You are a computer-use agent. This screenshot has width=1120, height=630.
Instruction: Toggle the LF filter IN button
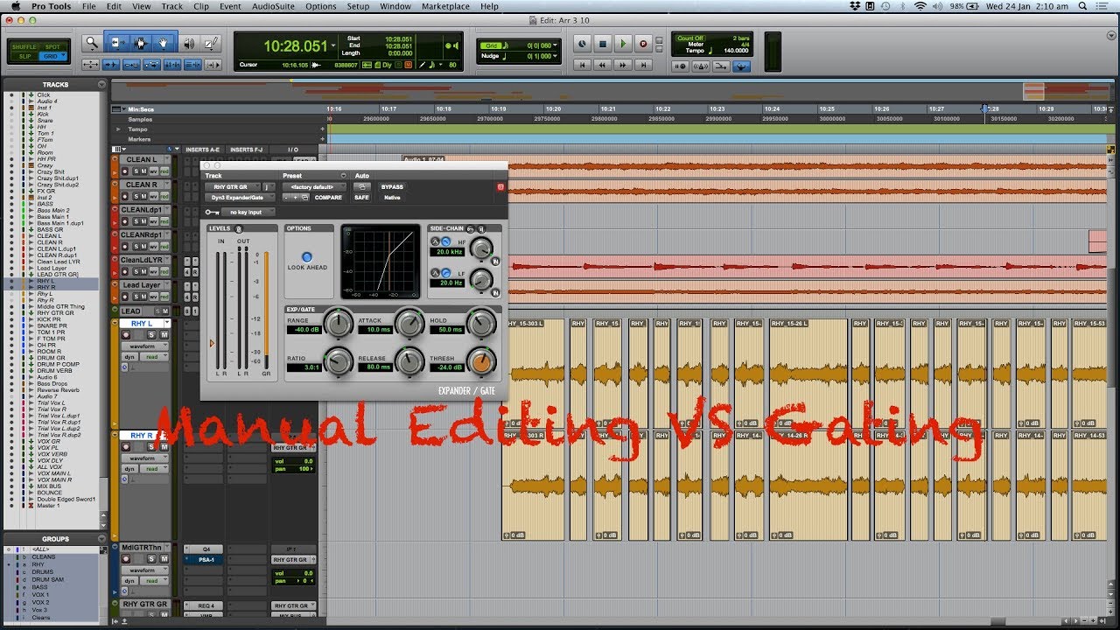tap(495, 293)
